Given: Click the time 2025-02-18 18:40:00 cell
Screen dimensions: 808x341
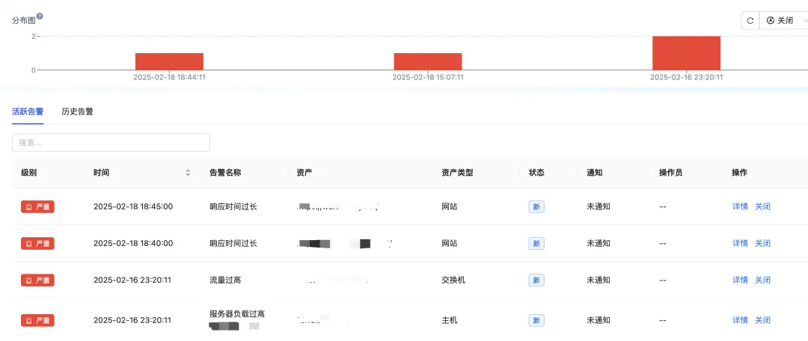Looking at the screenshot, I should [x=133, y=243].
